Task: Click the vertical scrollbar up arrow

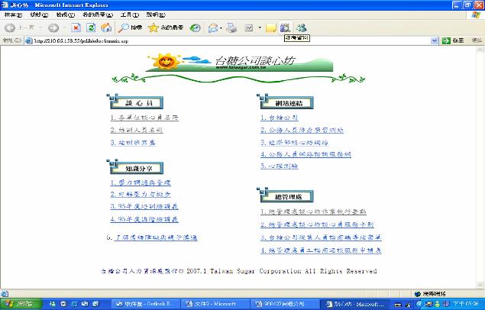Action: (480, 50)
